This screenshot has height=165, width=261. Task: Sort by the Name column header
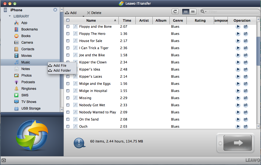91,20
